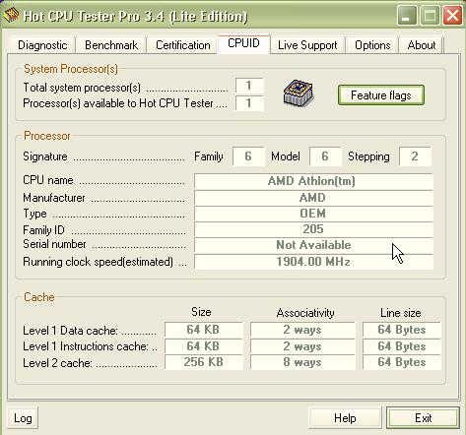Click the Hot CPU Tester title bar icon

11,15
